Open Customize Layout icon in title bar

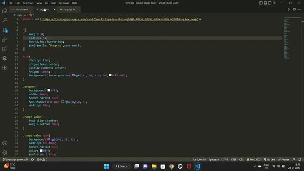274,3
